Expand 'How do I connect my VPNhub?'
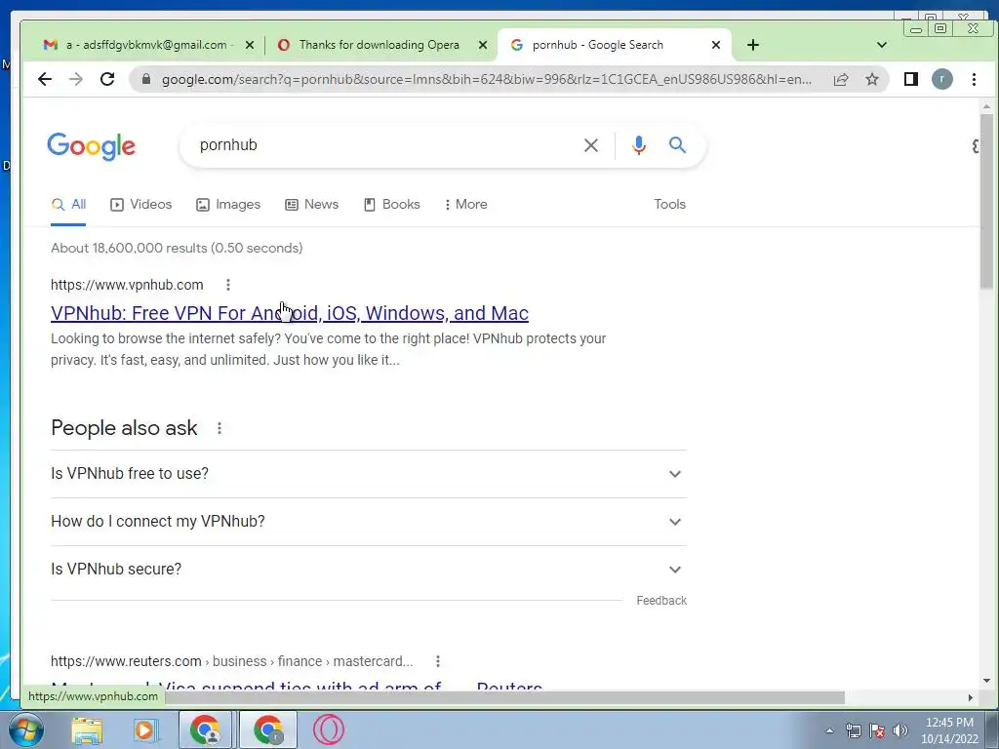The image size is (999, 749). (x=368, y=522)
